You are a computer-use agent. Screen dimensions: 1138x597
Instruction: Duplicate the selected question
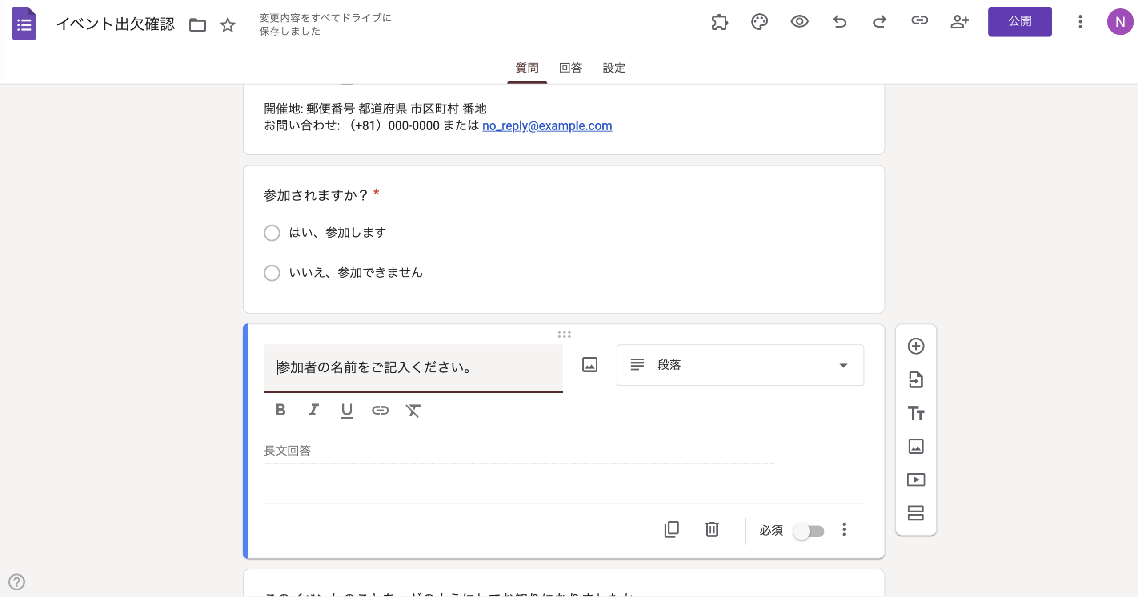coord(671,529)
